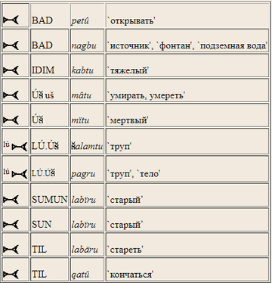Click the word labäru
The image size is (272, 283).
(85, 250)
